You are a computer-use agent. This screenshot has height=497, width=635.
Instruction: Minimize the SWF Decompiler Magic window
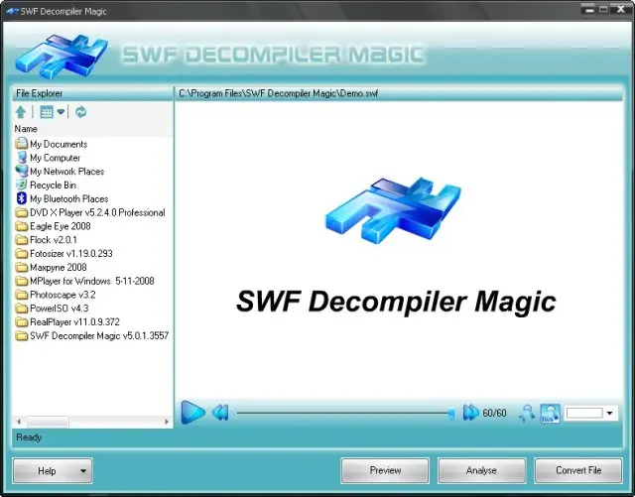tap(589, 9)
